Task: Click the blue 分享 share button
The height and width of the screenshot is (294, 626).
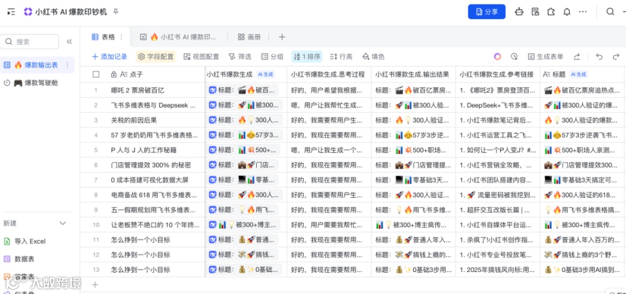Action: 487,12
